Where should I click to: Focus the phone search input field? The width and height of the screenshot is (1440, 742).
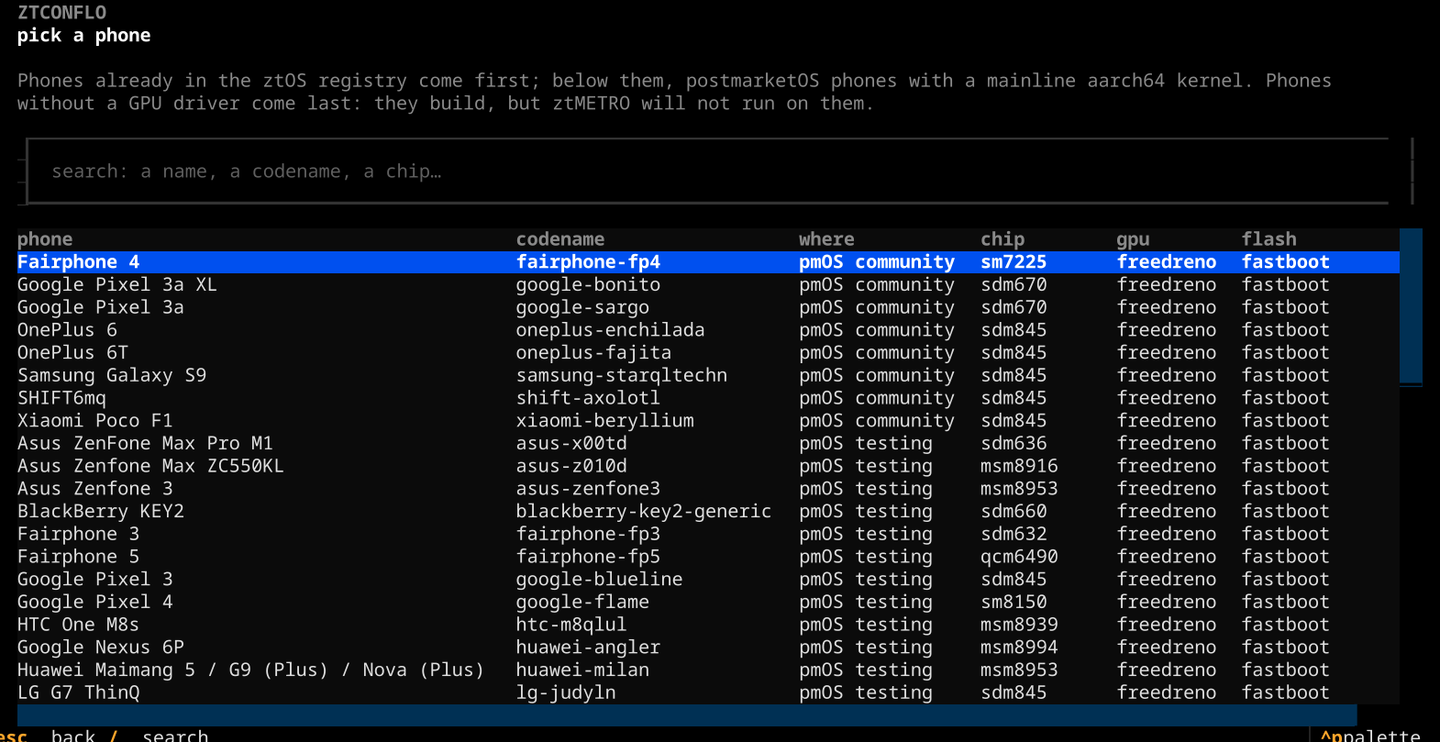pos(707,172)
